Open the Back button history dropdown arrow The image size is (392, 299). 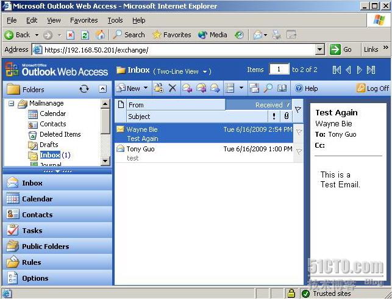[37, 35]
